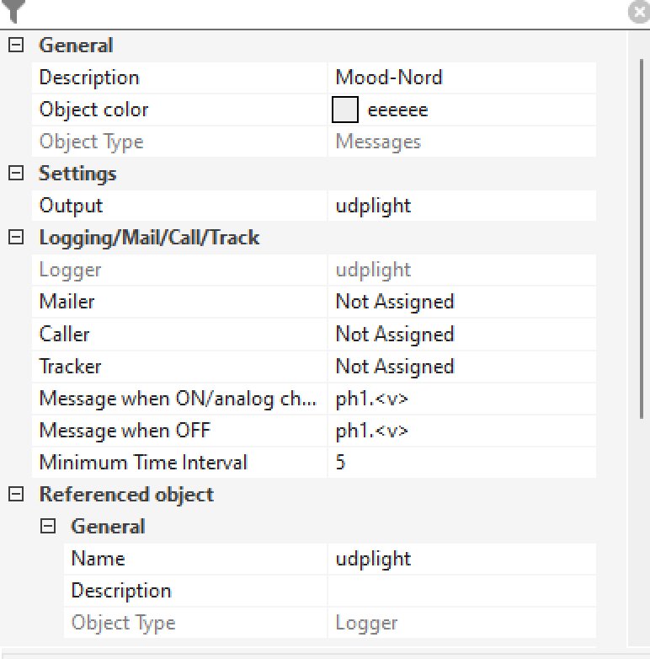Select the Output value udplight
Viewport: 650px width, 659px height.
coord(461,206)
